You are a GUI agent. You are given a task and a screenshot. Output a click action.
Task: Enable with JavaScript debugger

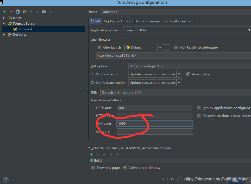(176, 47)
